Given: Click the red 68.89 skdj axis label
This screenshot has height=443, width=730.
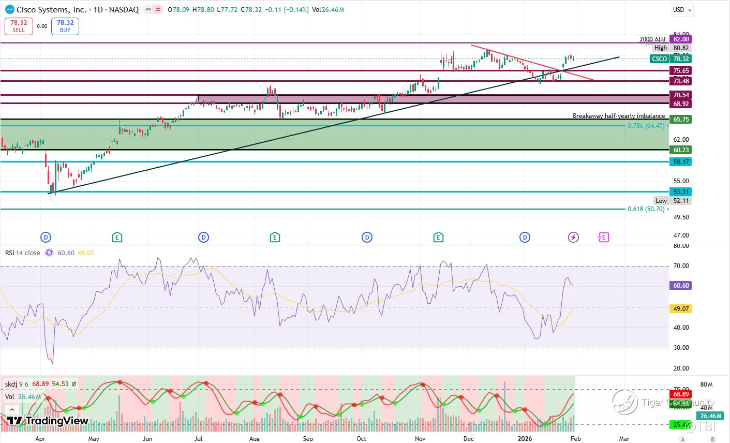Looking at the screenshot, I should (x=681, y=394).
